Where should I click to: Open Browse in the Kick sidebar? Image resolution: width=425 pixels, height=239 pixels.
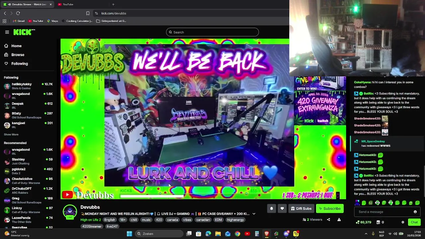pos(18,55)
